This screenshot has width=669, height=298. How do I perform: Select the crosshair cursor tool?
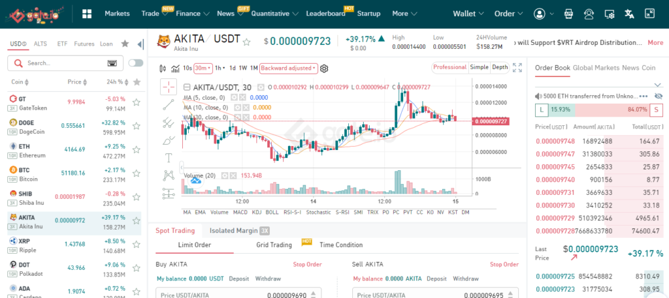coord(169,87)
